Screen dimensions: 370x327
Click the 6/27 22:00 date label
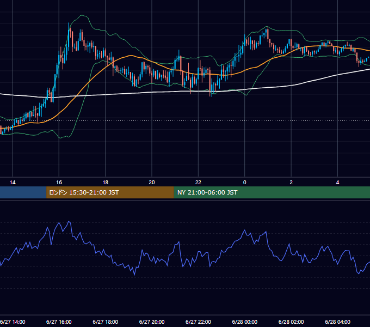(x=198, y=322)
